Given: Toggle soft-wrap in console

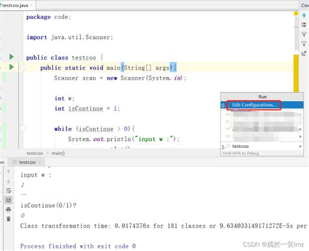Looking at the screenshot, I should tap(8, 190).
